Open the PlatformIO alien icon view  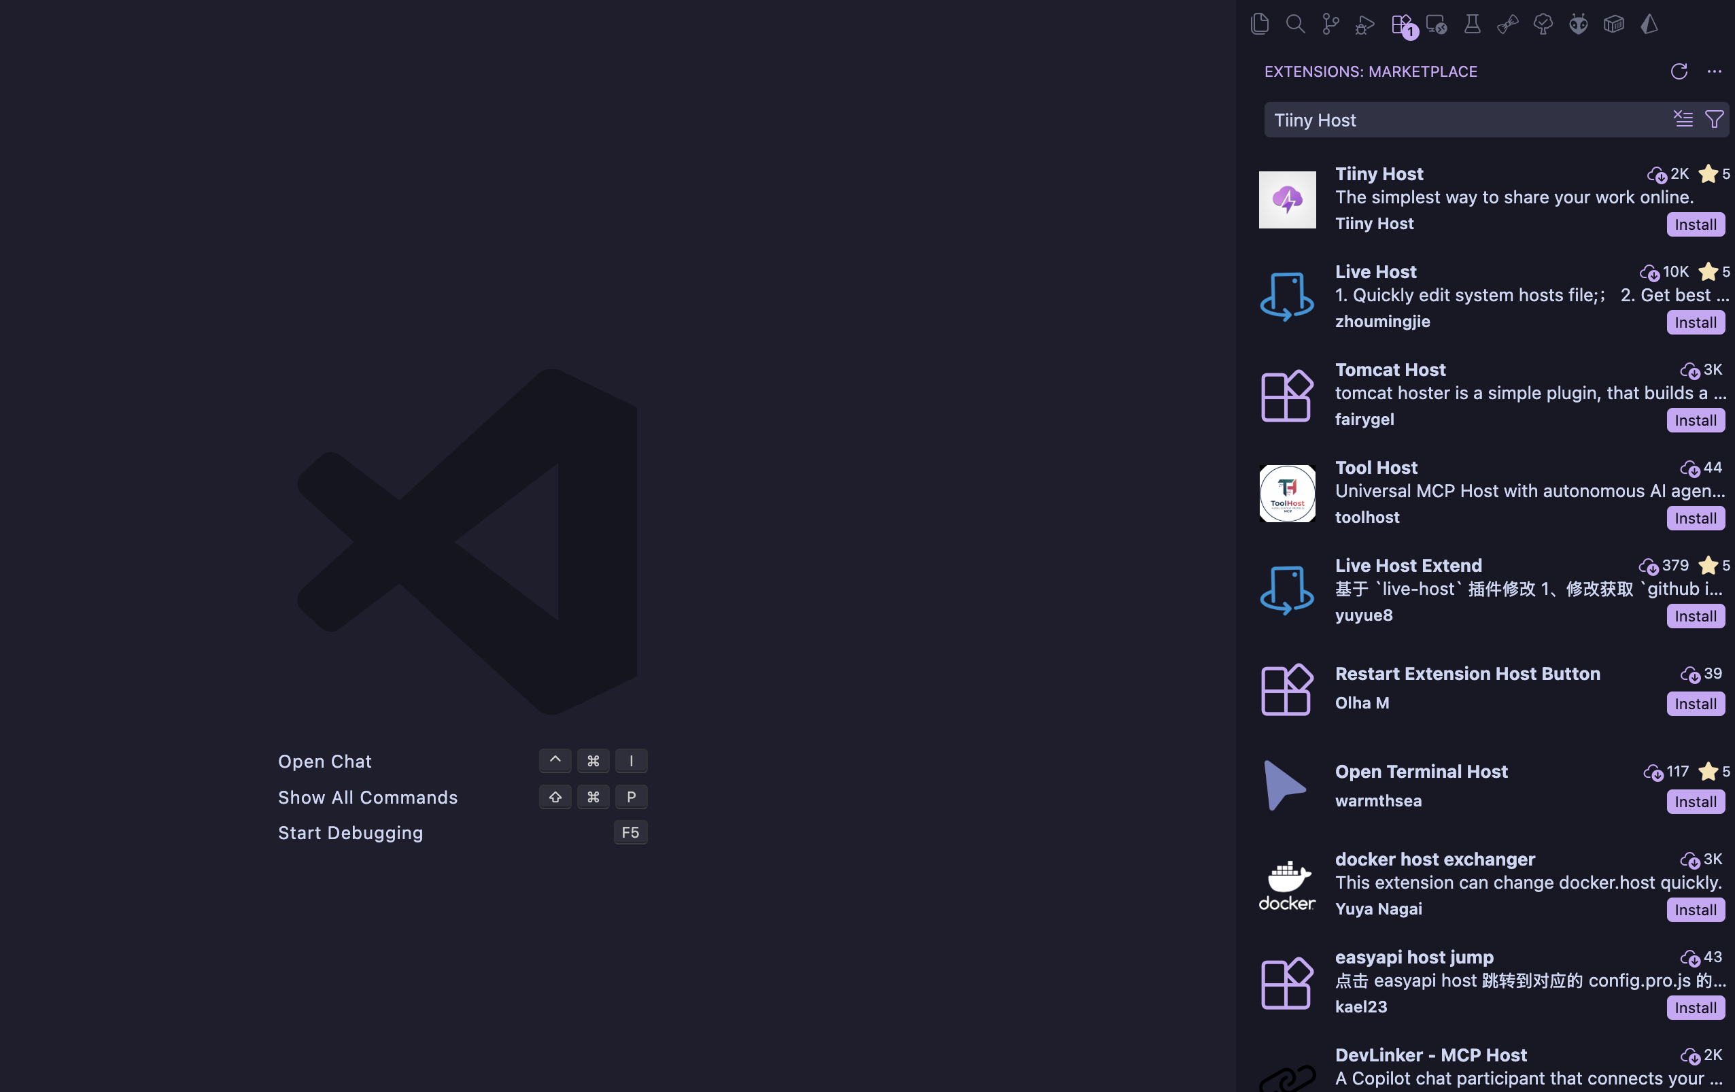tap(1578, 24)
